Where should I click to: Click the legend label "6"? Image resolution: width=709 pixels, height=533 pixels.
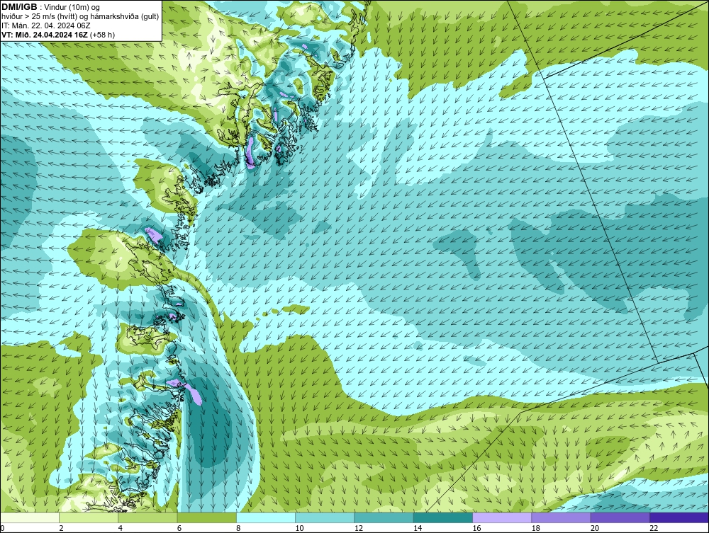pos(179,529)
